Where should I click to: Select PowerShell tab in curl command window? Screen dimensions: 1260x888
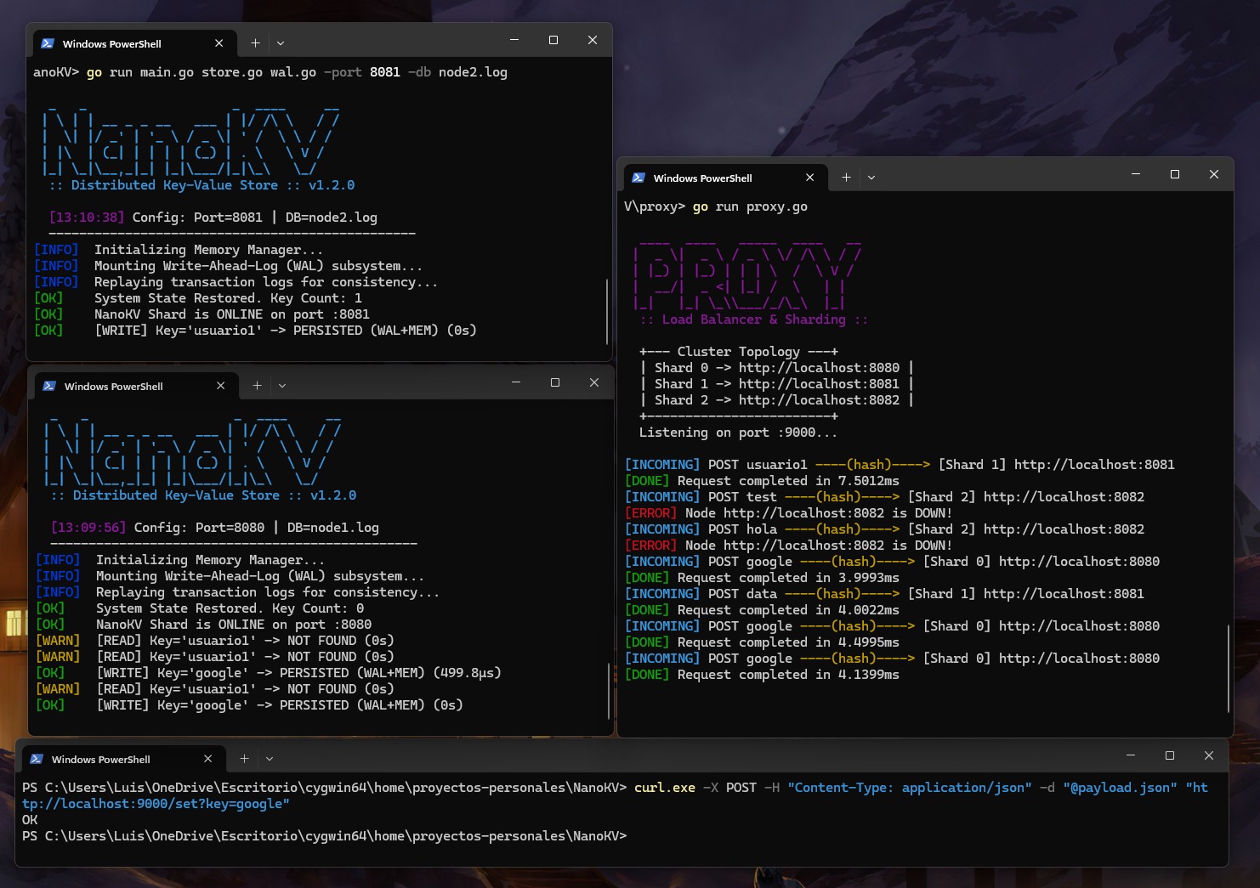tap(122, 759)
